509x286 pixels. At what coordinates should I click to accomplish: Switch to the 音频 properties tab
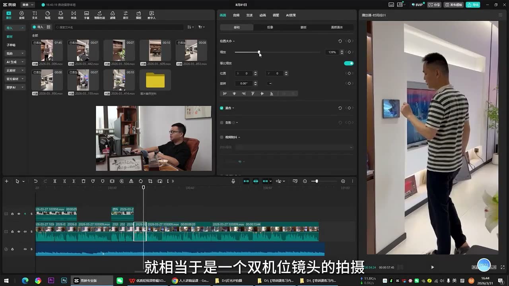click(236, 15)
